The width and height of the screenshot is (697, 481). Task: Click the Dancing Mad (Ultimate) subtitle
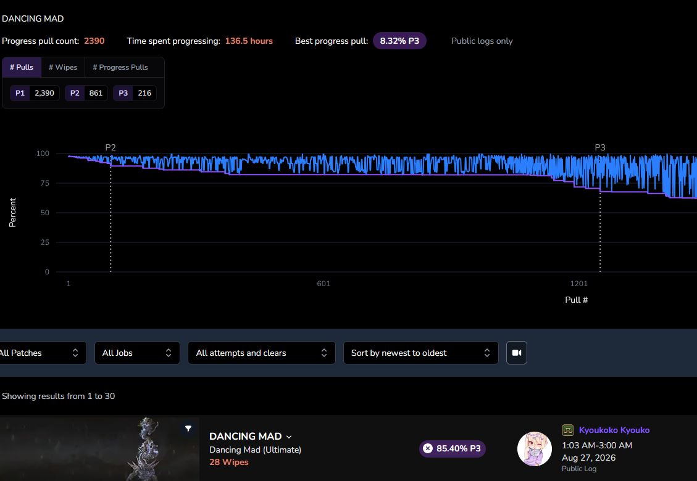(255, 450)
